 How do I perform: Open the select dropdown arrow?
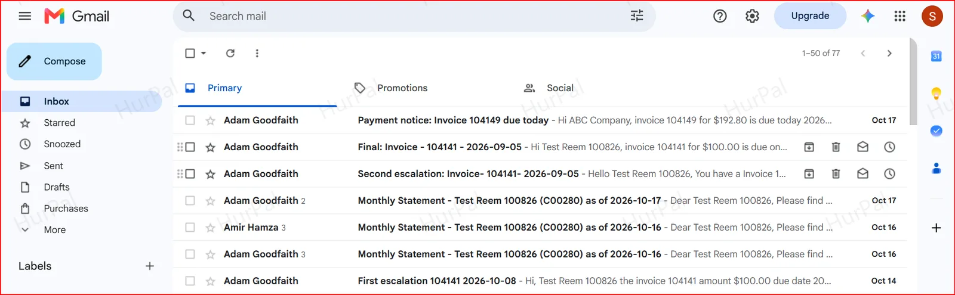tap(204, 53)
